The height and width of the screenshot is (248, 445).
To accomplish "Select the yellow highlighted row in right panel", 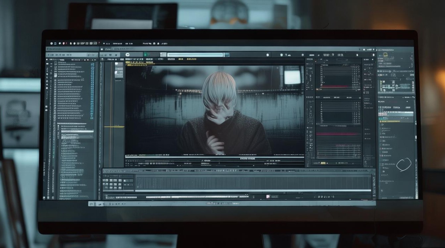I will point(396,121).
